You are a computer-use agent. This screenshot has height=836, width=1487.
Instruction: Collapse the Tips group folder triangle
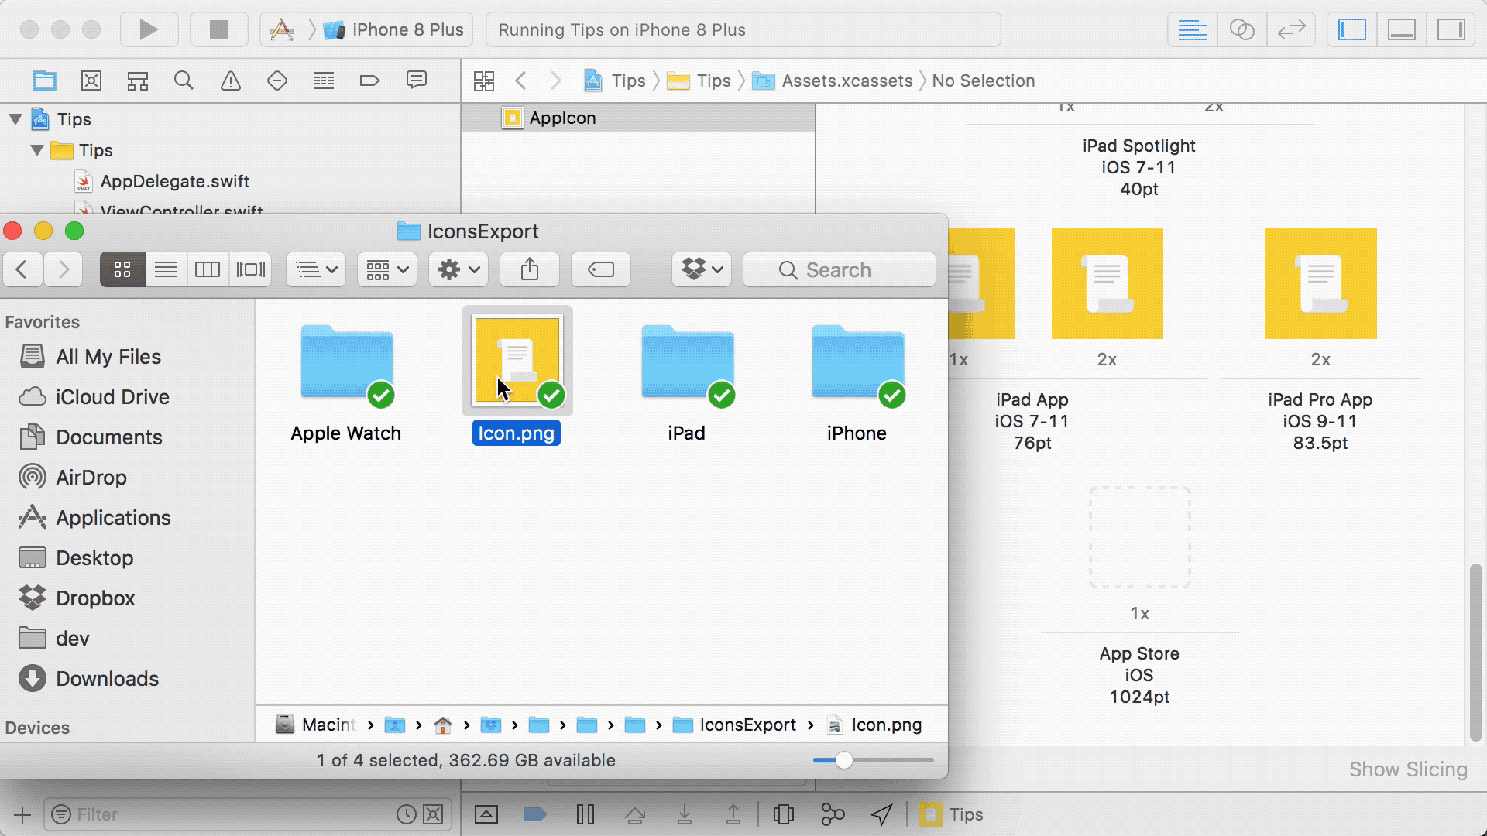(37, 150)
